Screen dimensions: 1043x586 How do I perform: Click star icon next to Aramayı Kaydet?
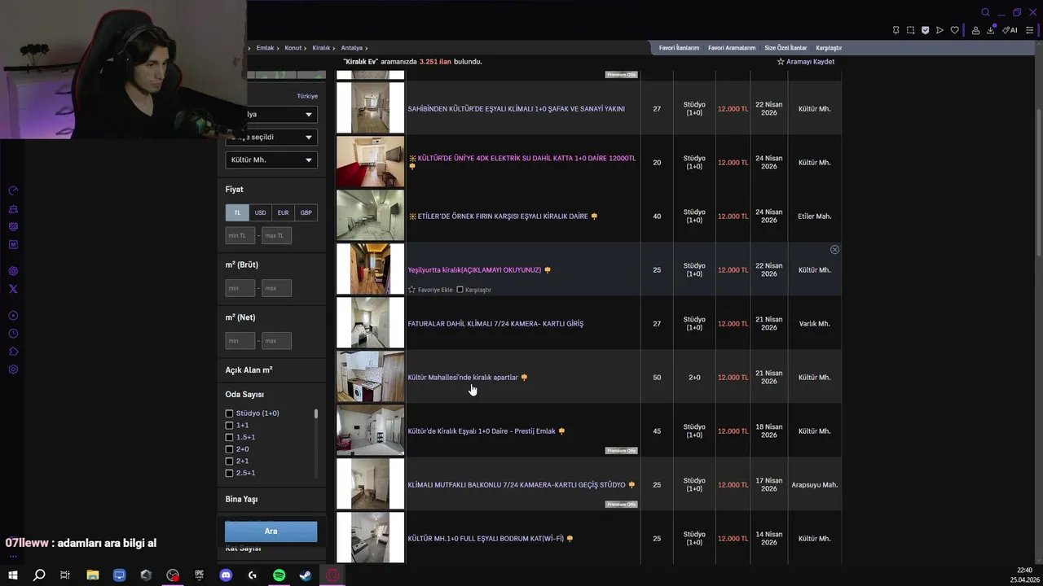coord(781,62)
